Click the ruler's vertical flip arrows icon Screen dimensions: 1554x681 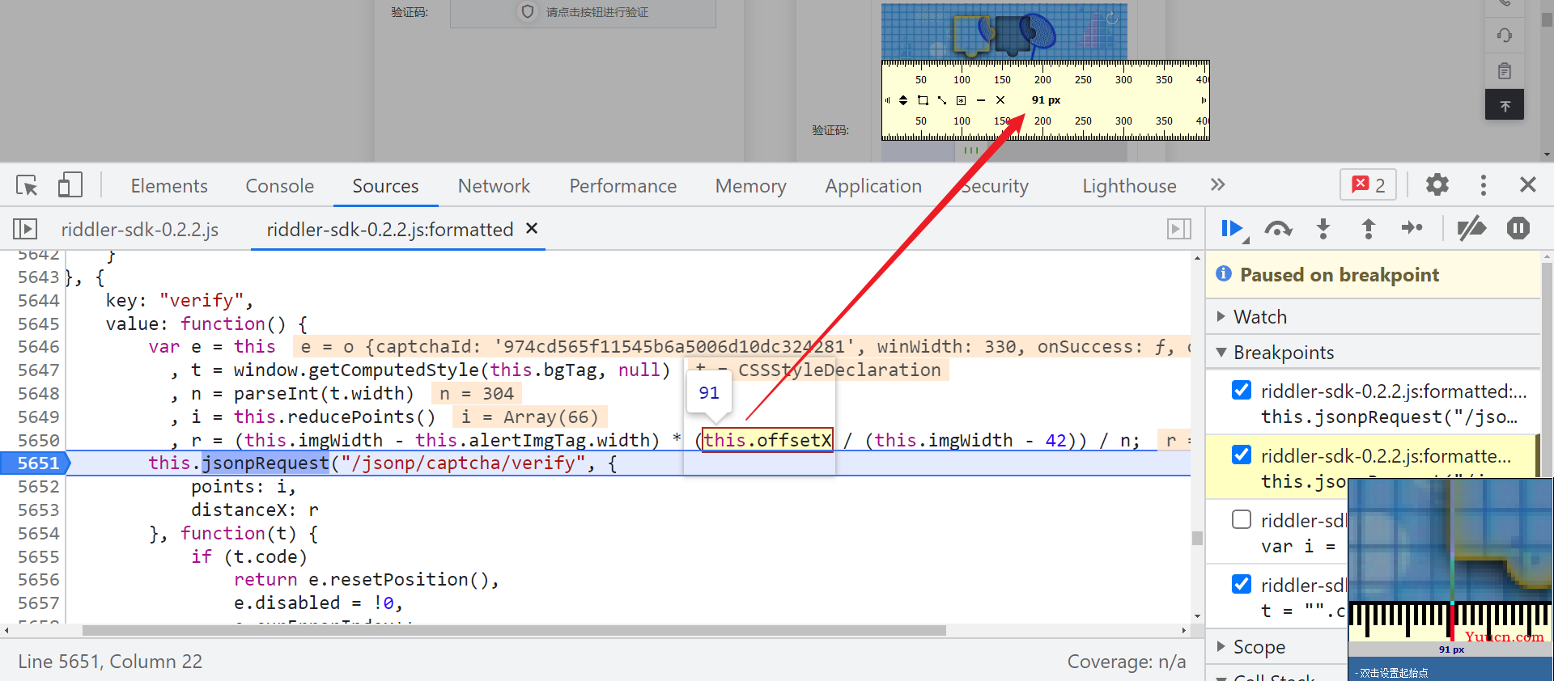coord(903,100)
